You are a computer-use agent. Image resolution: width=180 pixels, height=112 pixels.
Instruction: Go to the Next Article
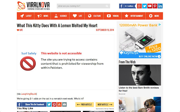coord(105,104)
